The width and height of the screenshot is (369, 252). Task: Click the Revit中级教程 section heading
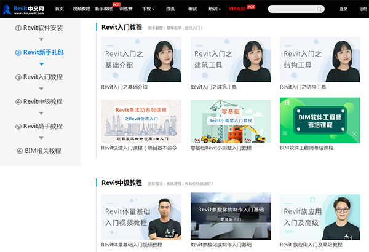pyautogui.click(x=122, y=183)
